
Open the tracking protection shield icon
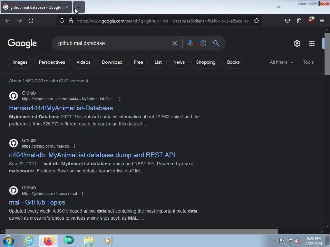(62, 21)
